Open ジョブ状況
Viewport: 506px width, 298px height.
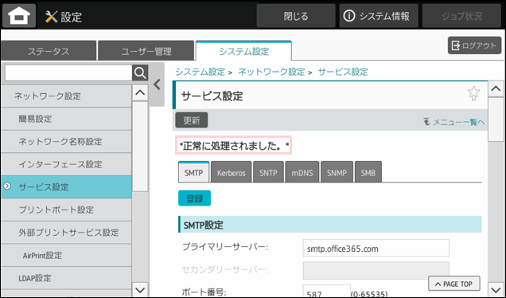(461, 16)
